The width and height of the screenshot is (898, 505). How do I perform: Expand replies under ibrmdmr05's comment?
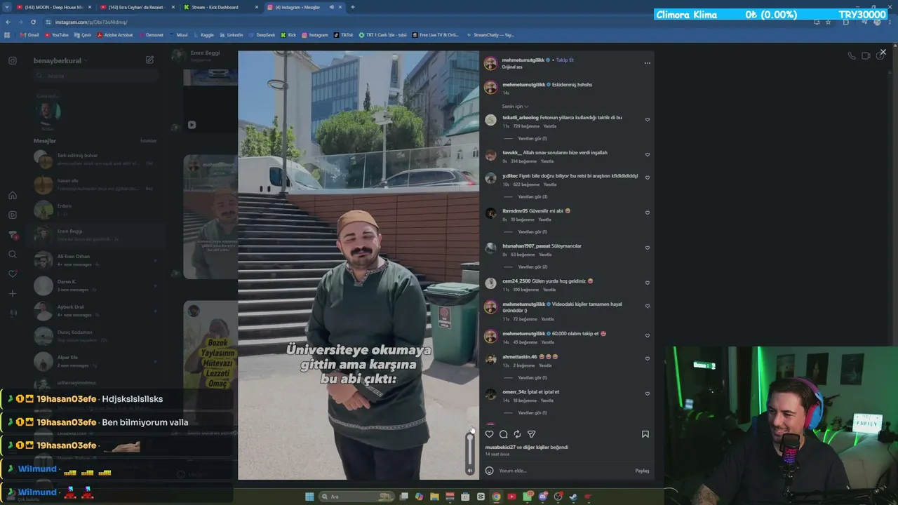(532, 231)
